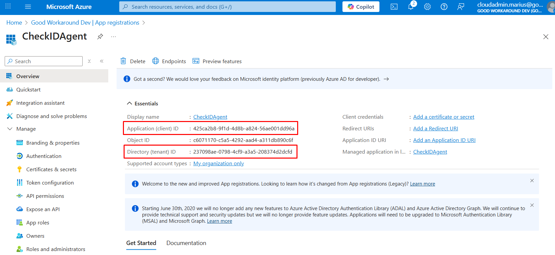This screenshot has width=555, height=255.
Task: Open the Azure portal hamburger menu
Action: [28, 7]
